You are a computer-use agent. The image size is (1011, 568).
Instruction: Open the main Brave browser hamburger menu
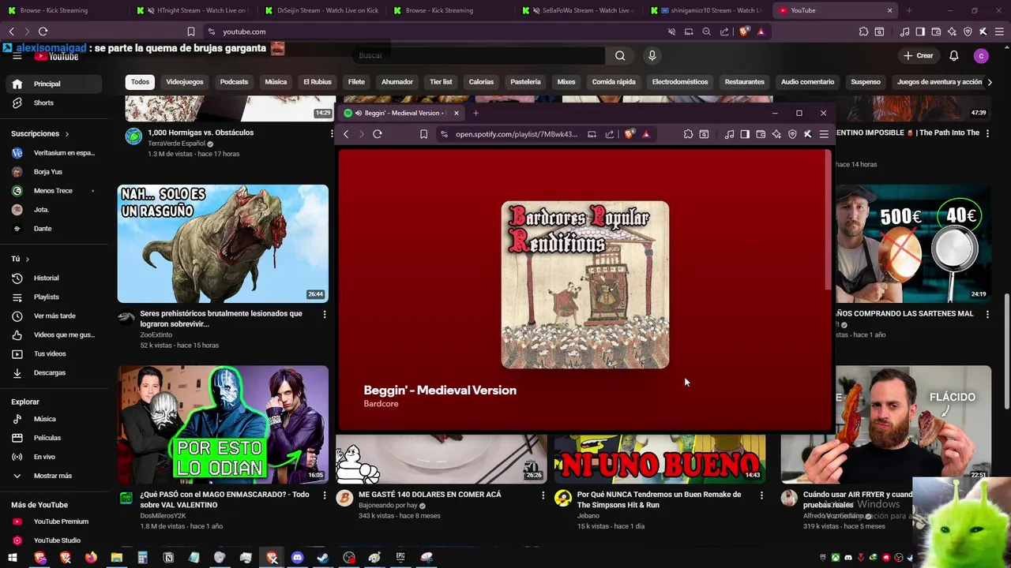999,32
